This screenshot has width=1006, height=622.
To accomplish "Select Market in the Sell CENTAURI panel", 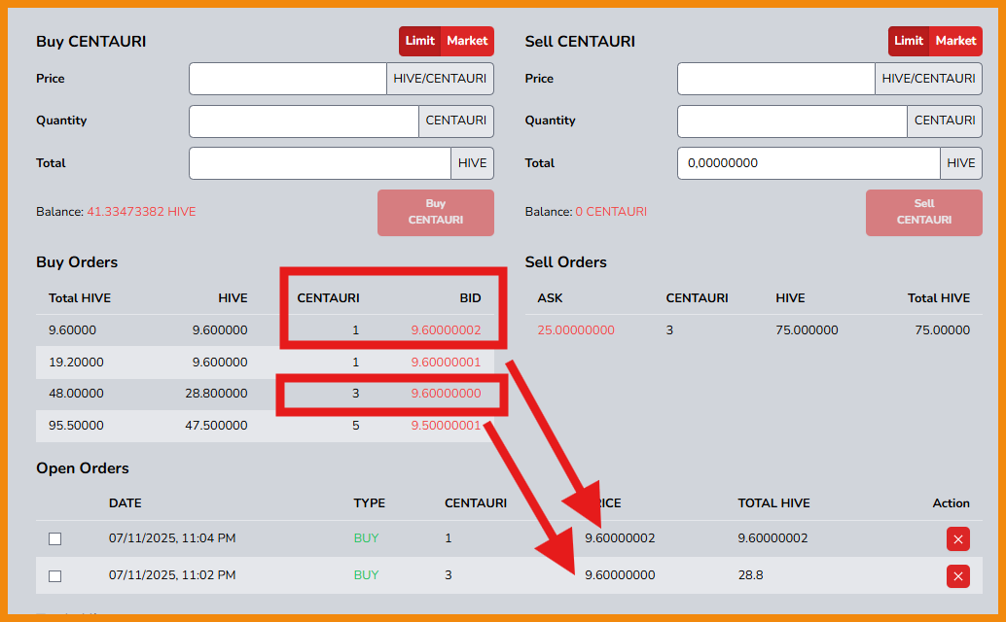I will 956,41.
